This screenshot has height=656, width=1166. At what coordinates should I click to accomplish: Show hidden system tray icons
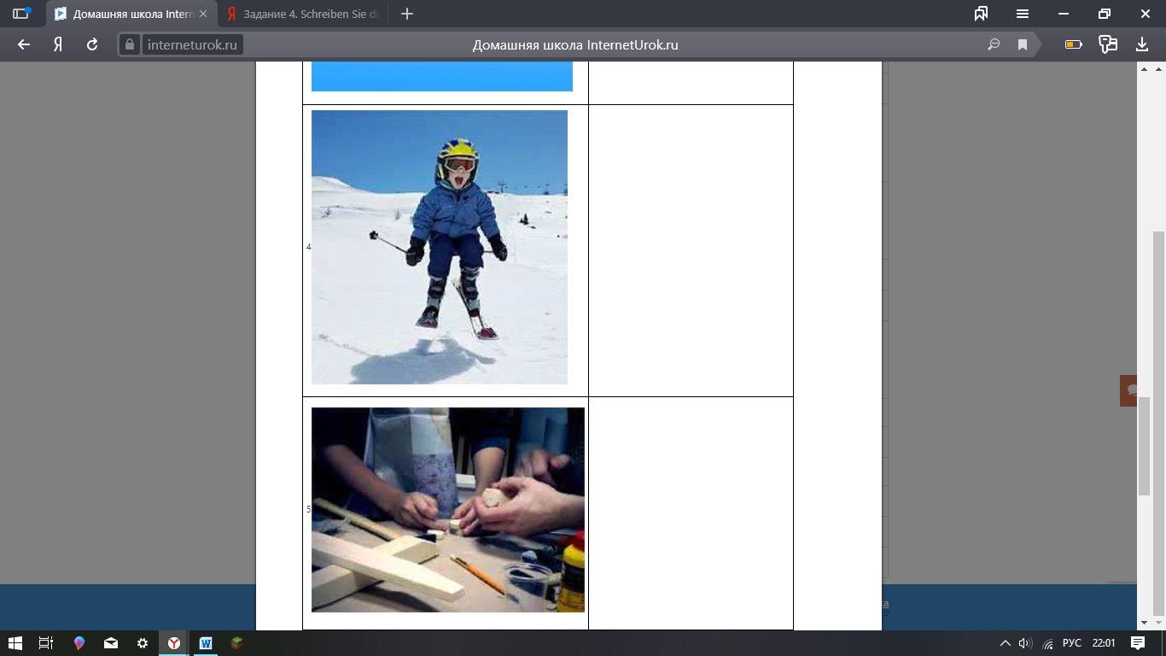1005,643
